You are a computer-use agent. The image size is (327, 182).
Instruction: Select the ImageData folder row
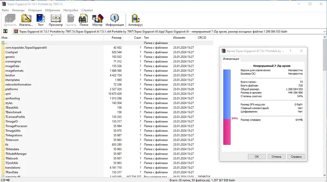(x=107, y=66)
